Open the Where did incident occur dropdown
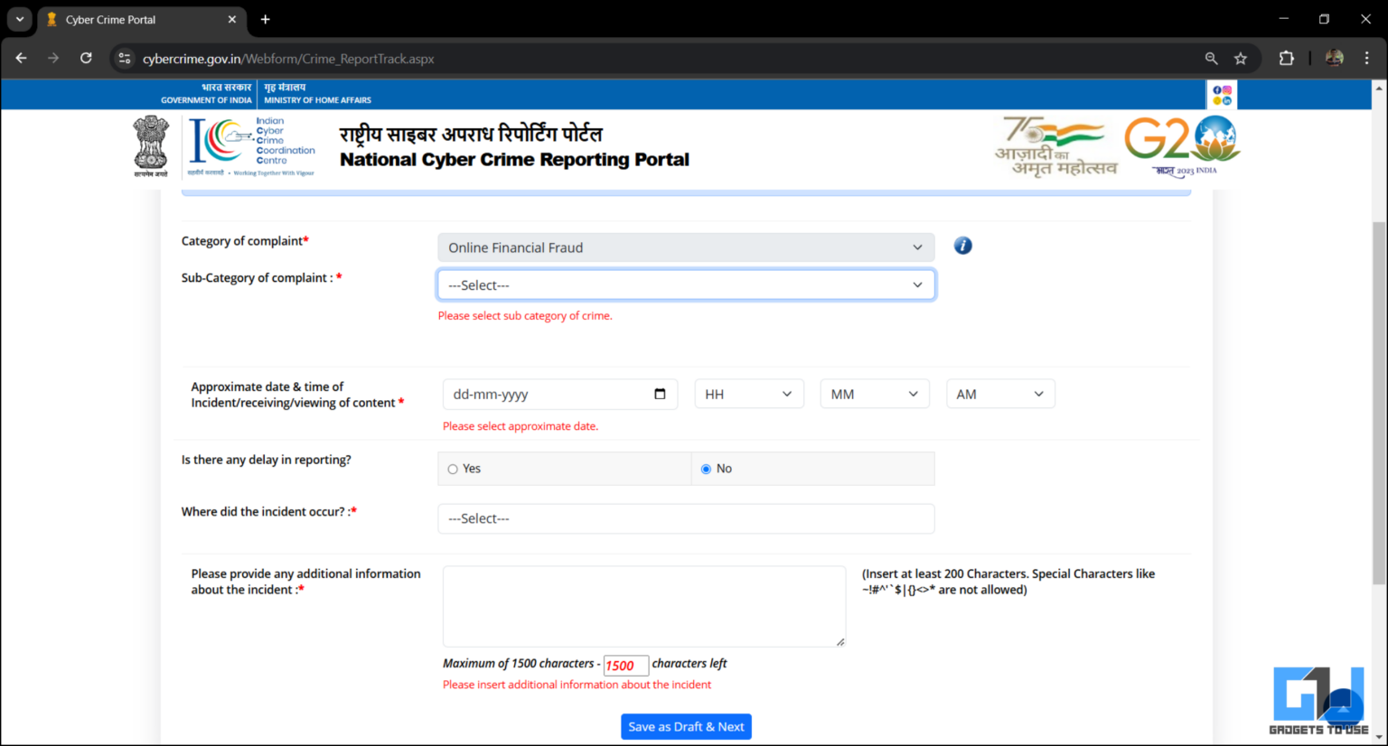This screenshot has width=1388, height=746. point(685,518)
